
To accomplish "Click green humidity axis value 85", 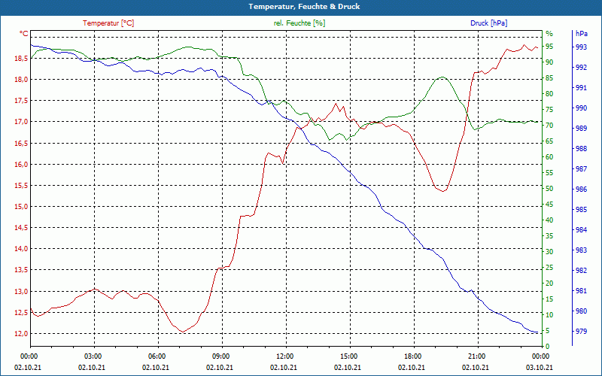I will [549, 78].
